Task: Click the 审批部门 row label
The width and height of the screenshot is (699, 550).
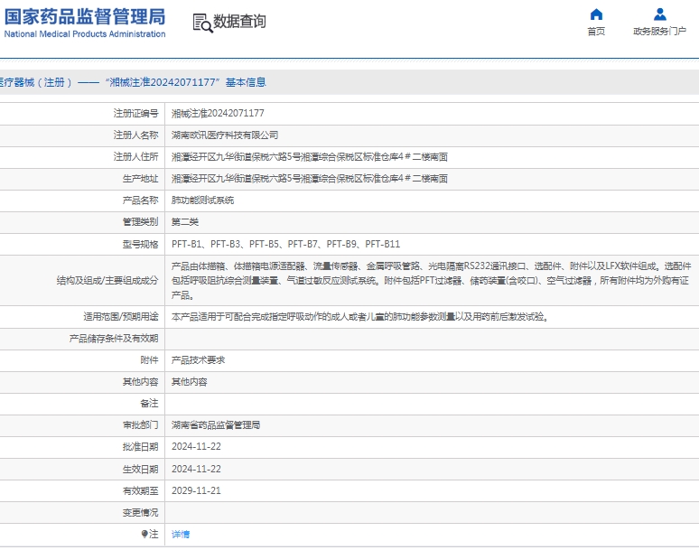Action: pos(140,425)
